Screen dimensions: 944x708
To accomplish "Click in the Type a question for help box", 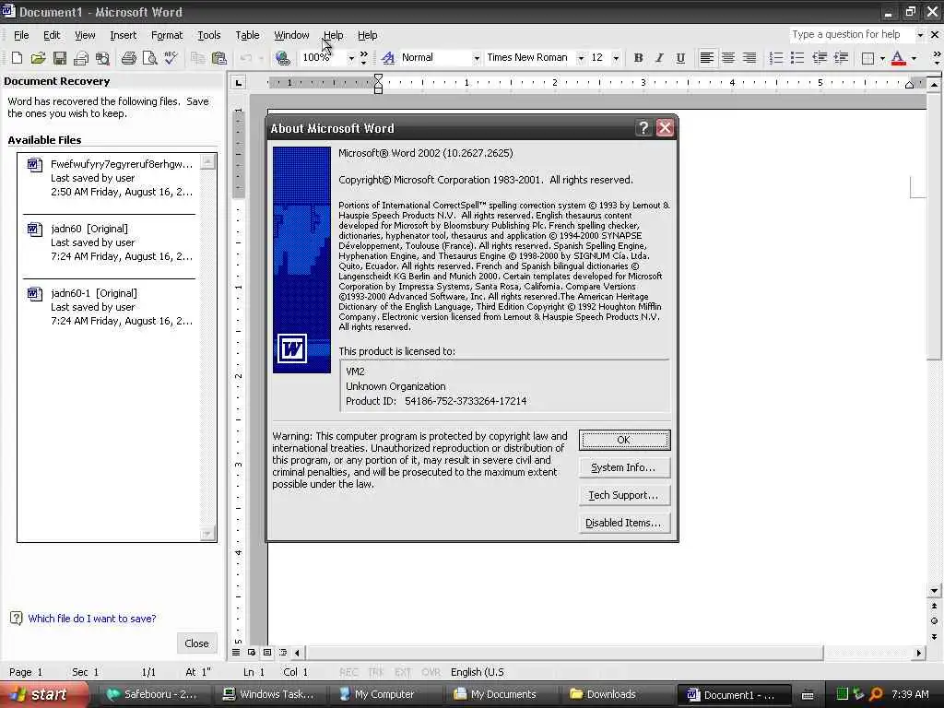I will coord(851,35).
